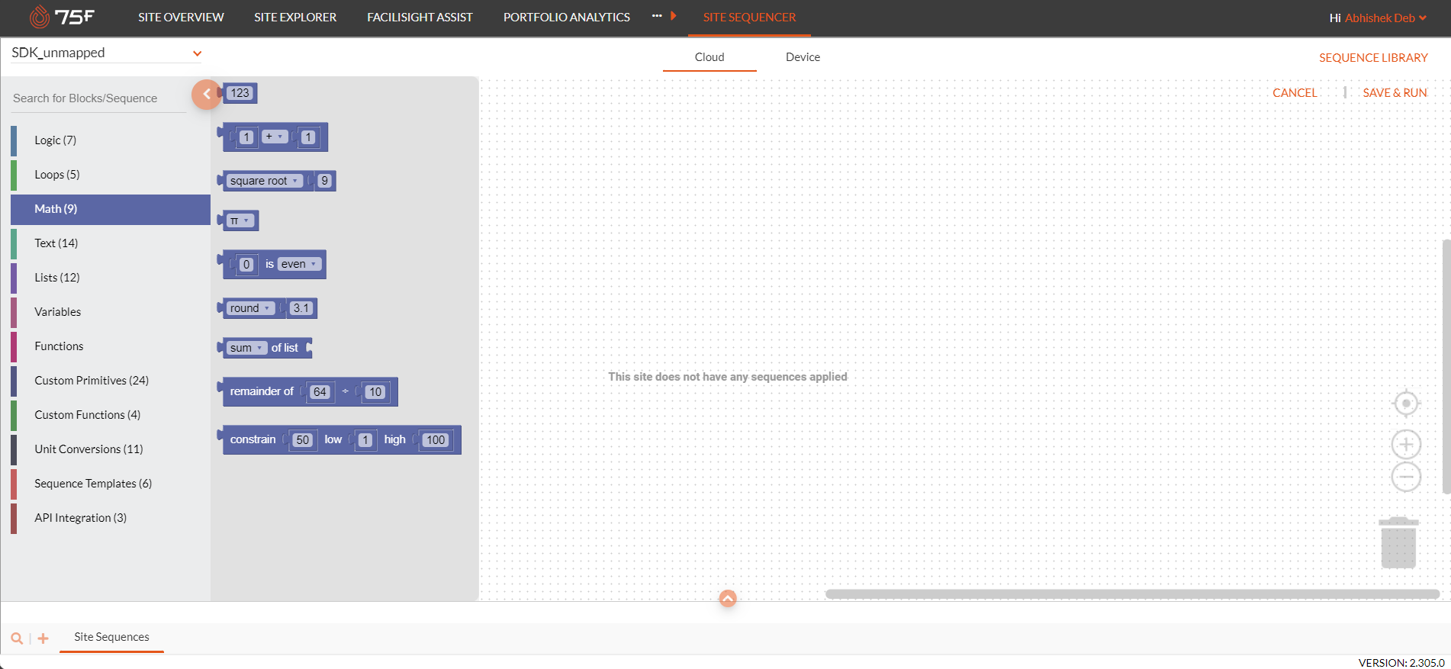The width and height of the screenshot is (1451, 669).
Task: Select the Lists (12) category
Action: pos(111,278)
